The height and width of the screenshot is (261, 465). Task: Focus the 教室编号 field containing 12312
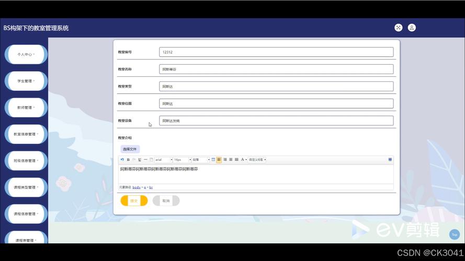pyautogui.click(x=276, y=52)
